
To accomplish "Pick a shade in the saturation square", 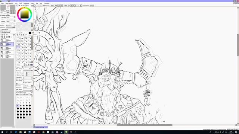I will pos(24,14).
